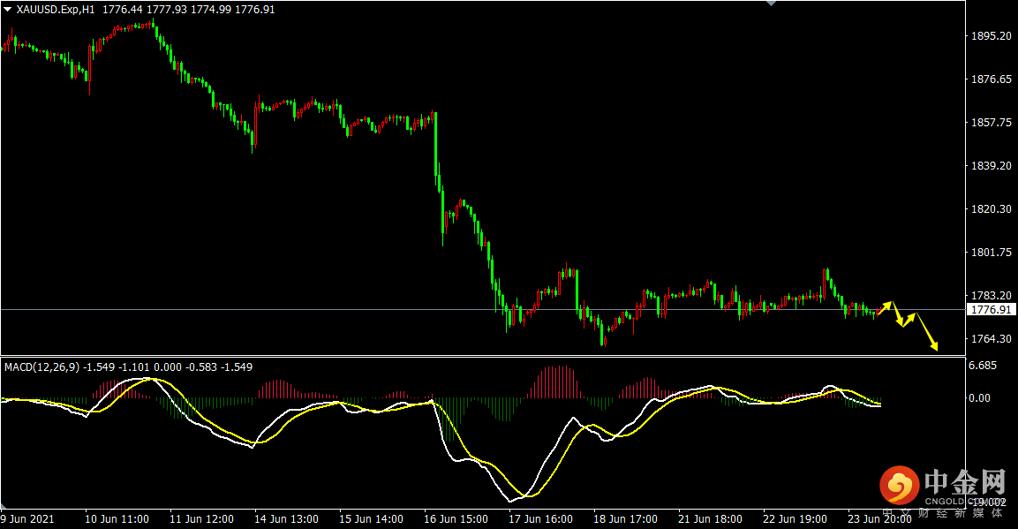Click the XAUUSD.Exp,H1 symbol title

(56, 10)
